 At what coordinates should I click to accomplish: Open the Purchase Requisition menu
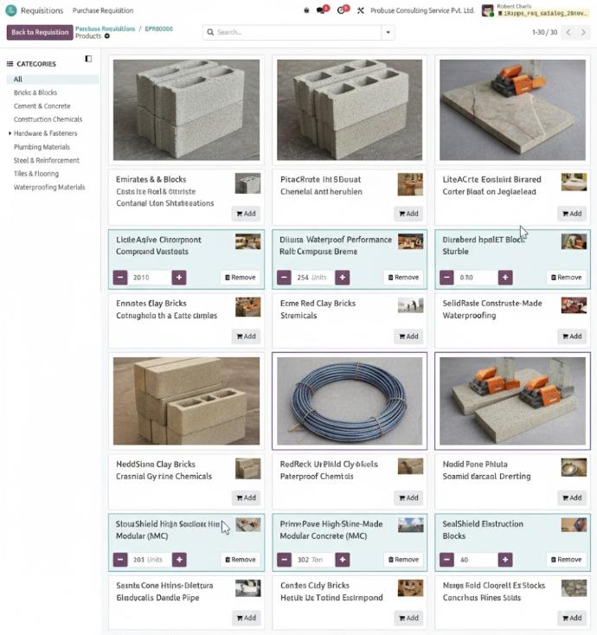103,10
